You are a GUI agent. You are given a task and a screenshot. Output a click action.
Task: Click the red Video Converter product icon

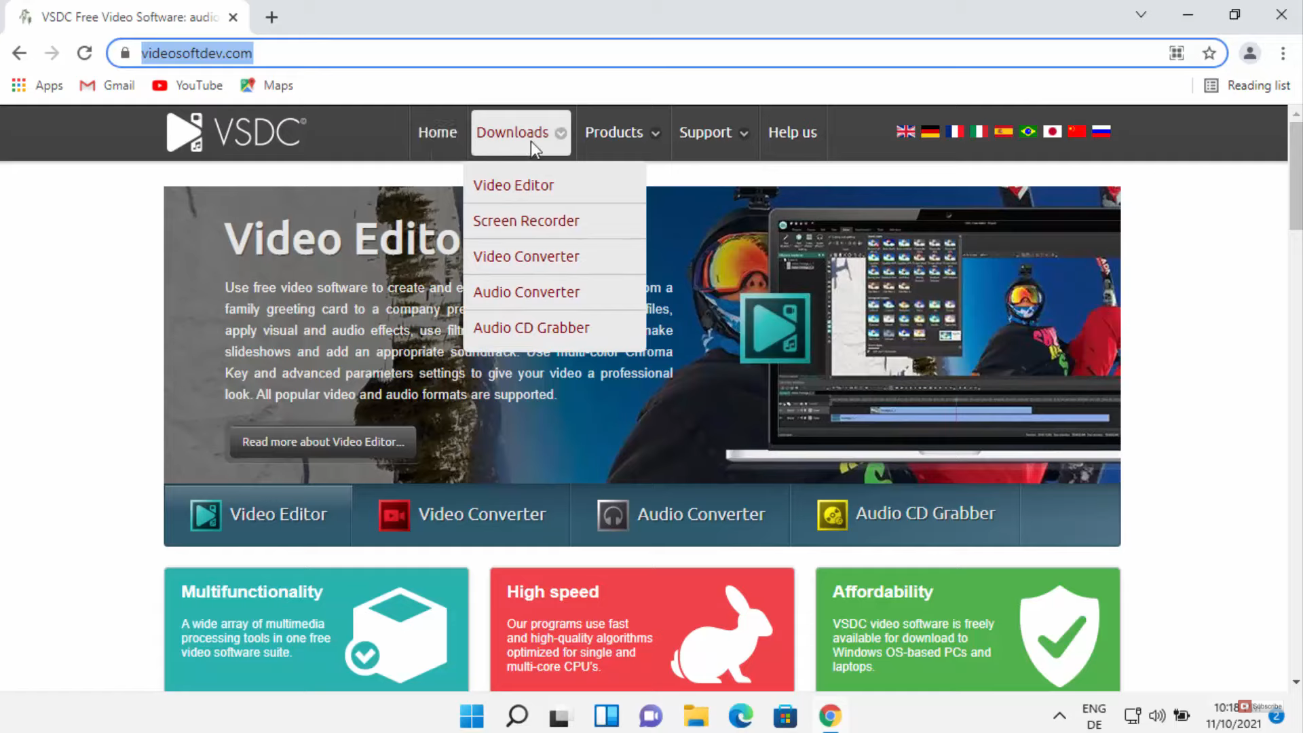point(394,515)
